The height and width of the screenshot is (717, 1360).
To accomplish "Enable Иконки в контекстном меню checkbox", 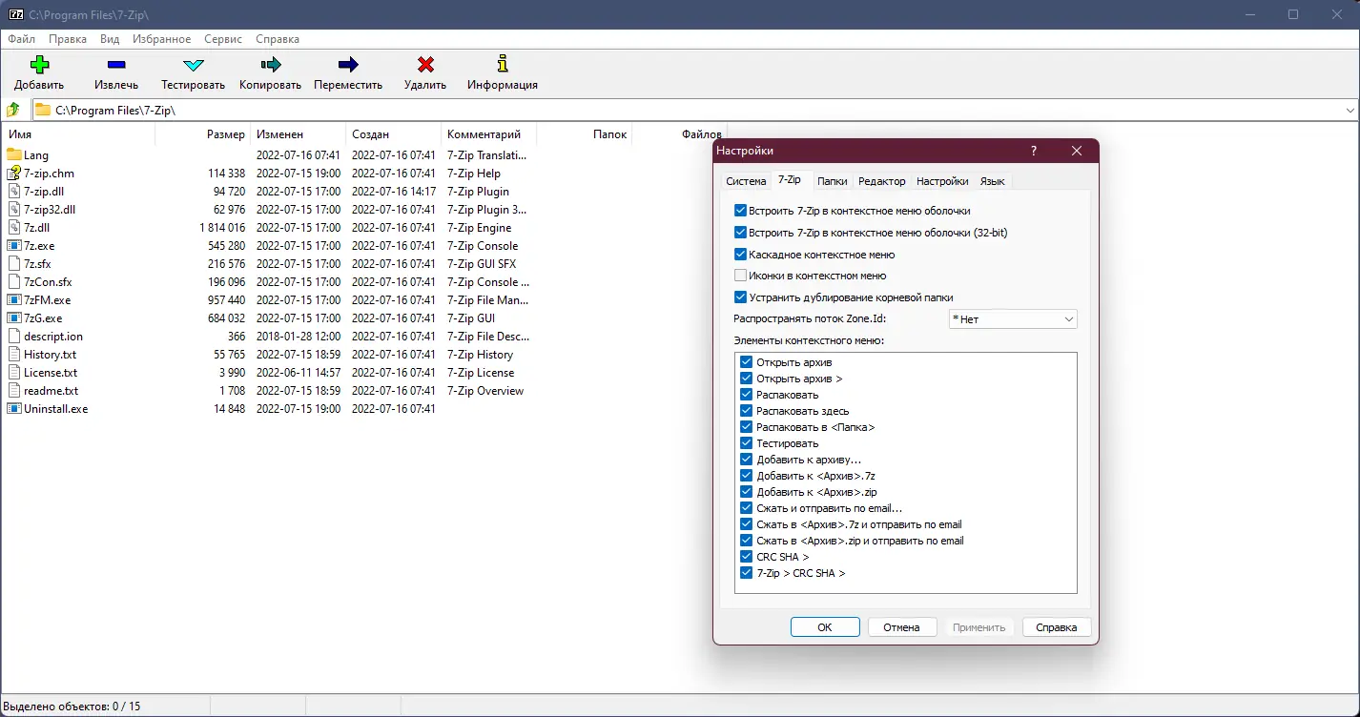I will (741, 276).
